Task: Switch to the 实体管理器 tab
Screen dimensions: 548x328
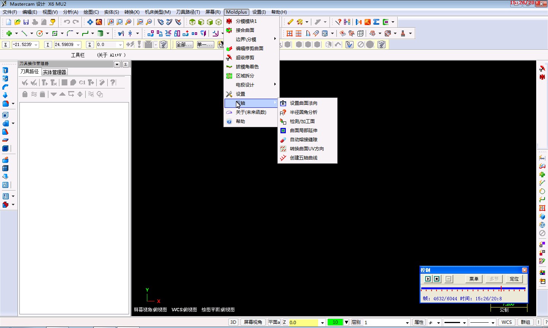Action: [54, 72]
